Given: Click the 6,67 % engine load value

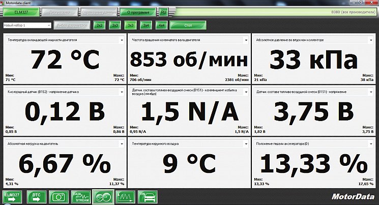Looking at the screenshot, I should (65, 164).
